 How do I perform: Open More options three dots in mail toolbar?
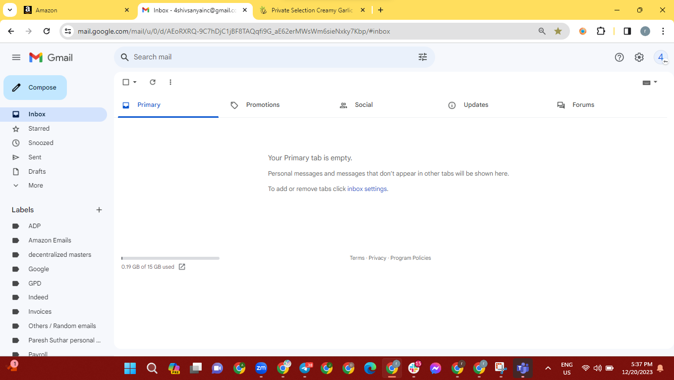(x=170, y=82)
